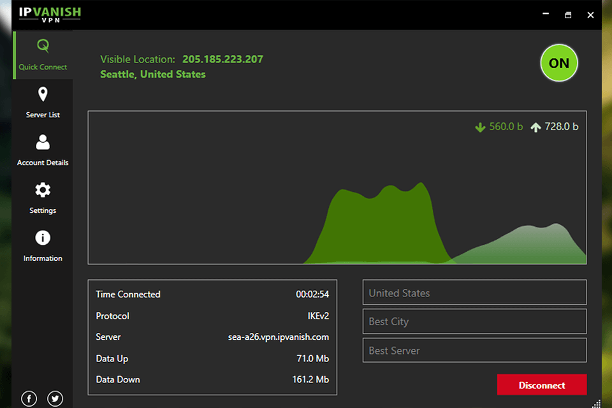Open the Facebook link icon

[x=29, y=398]
